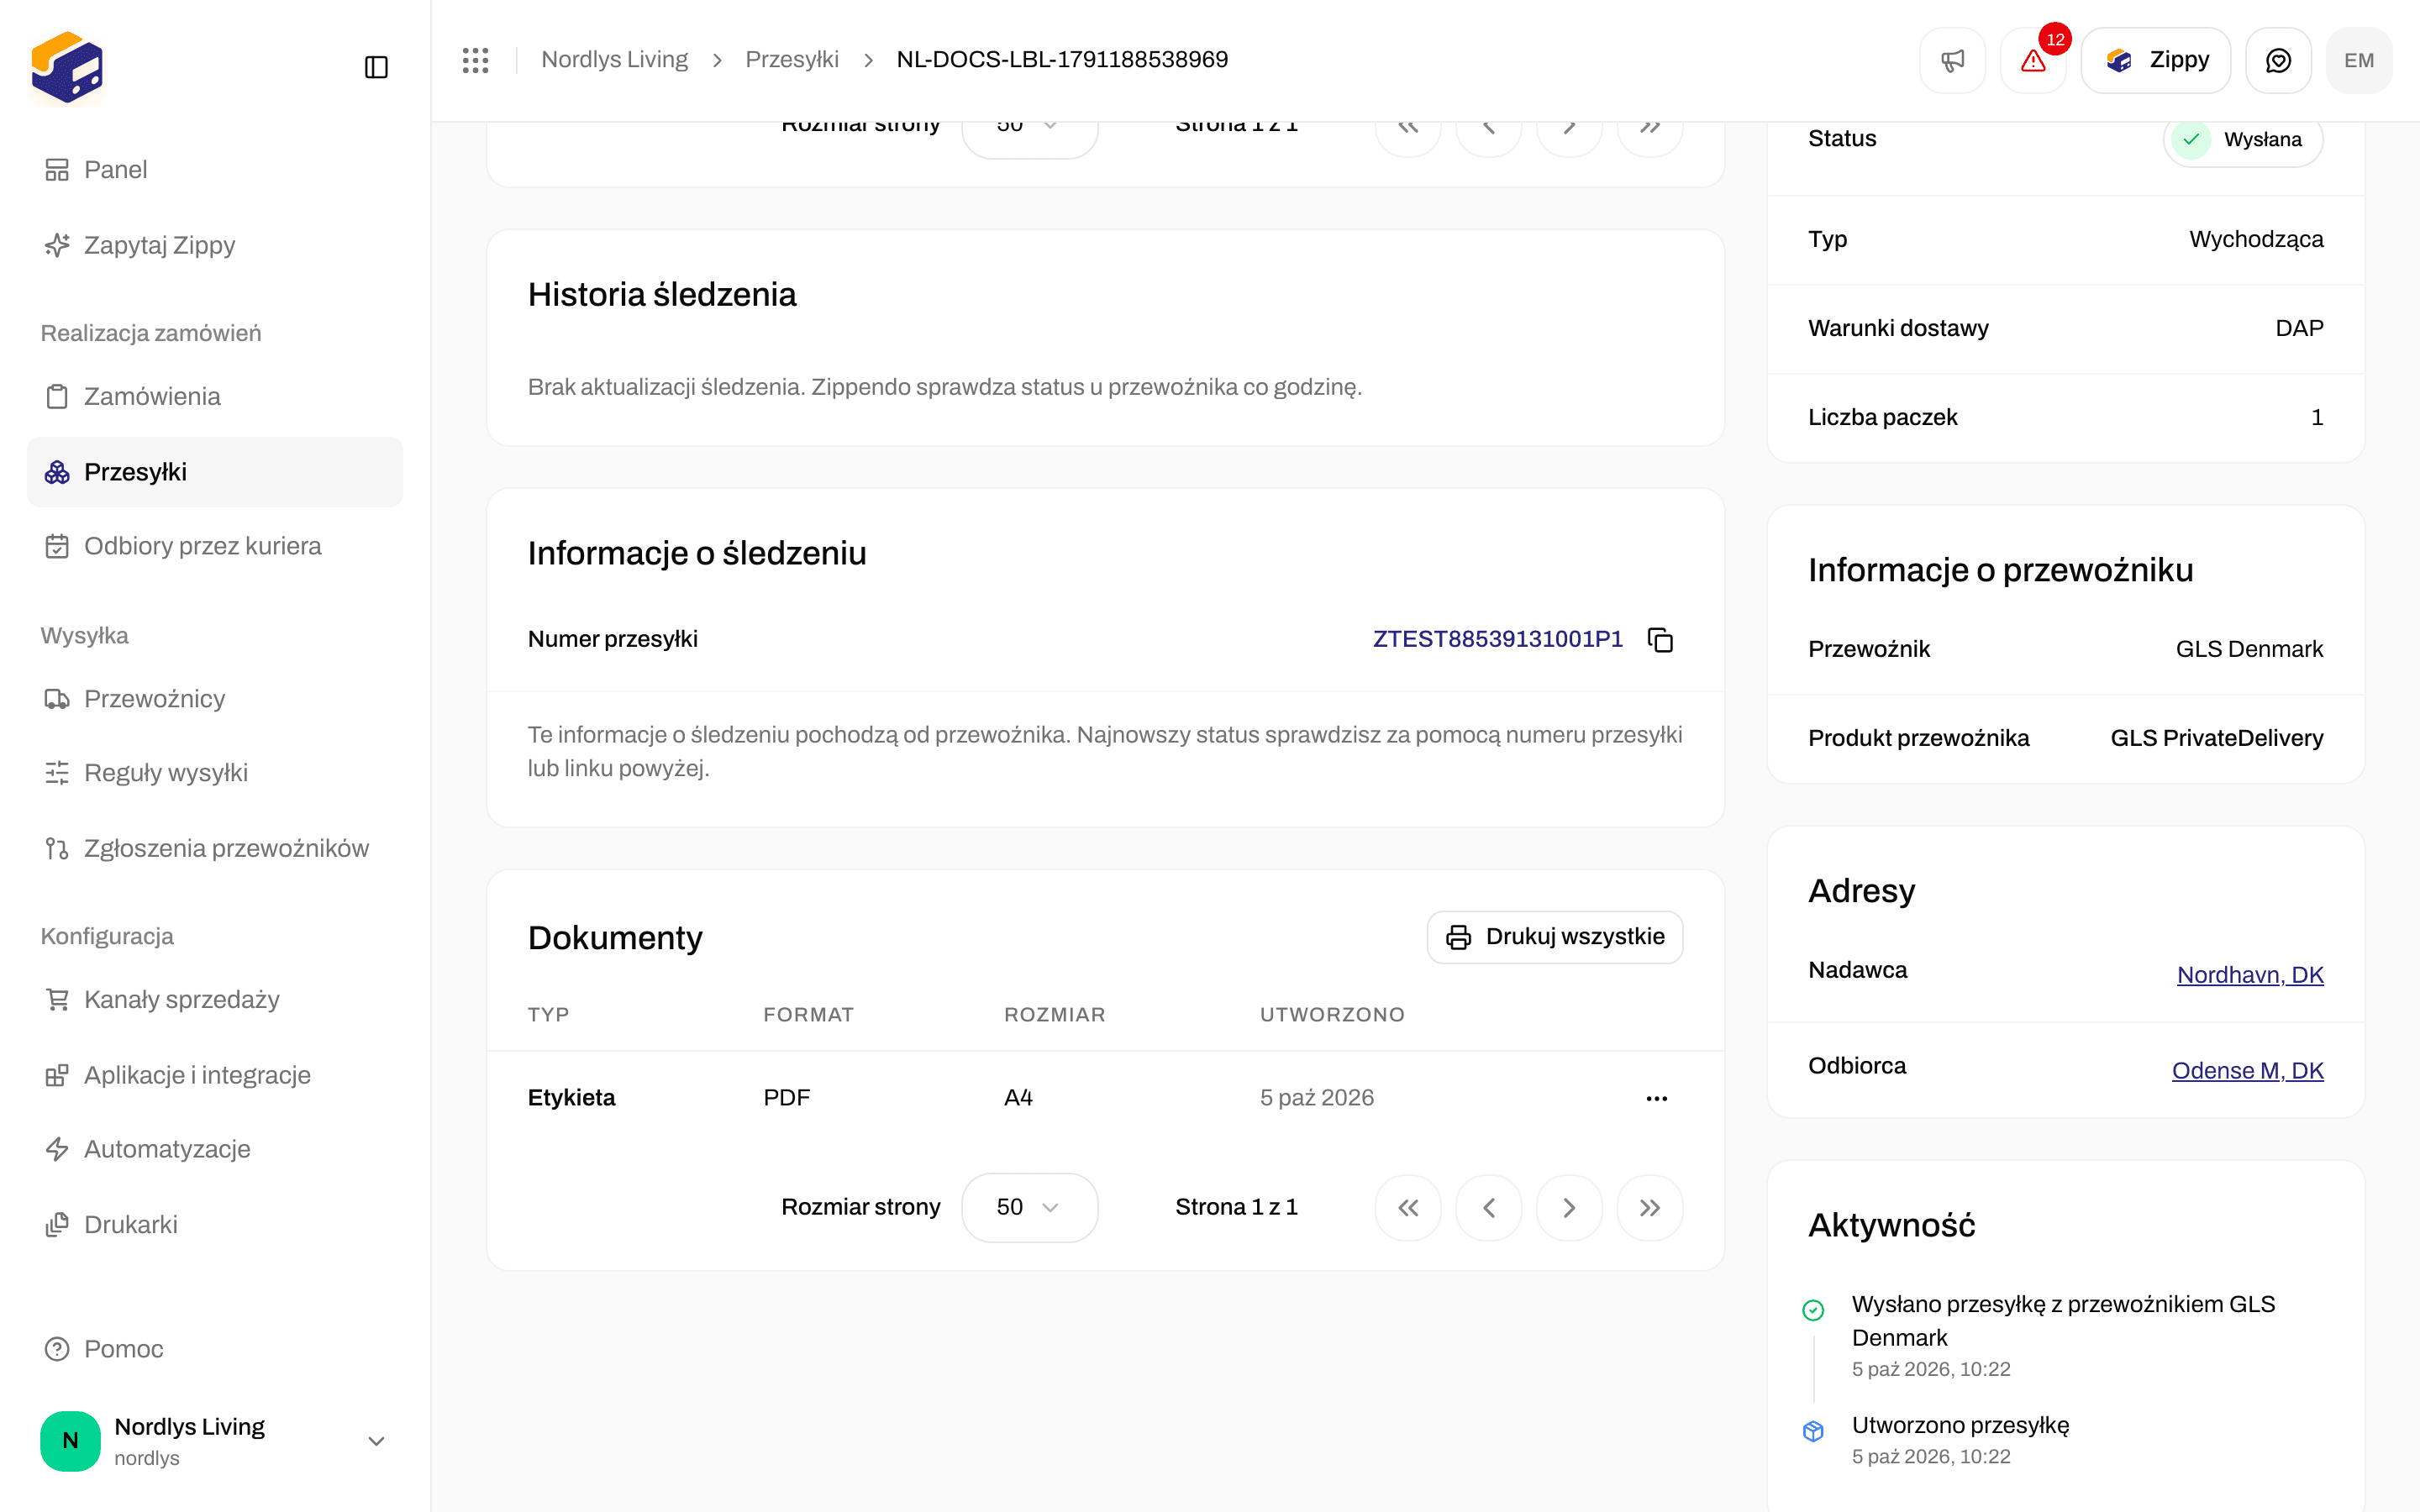Open Zapytaj Zippy in sidebar

[x=215, y=245]
